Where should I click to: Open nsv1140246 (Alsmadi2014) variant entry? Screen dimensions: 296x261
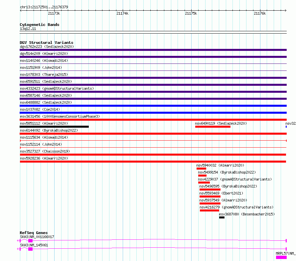[x=44, y=61]
